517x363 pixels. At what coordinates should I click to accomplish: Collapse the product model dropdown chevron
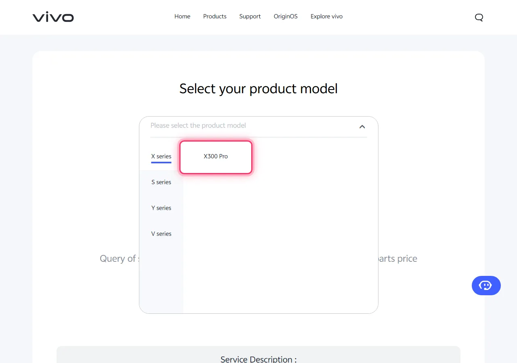362,127
